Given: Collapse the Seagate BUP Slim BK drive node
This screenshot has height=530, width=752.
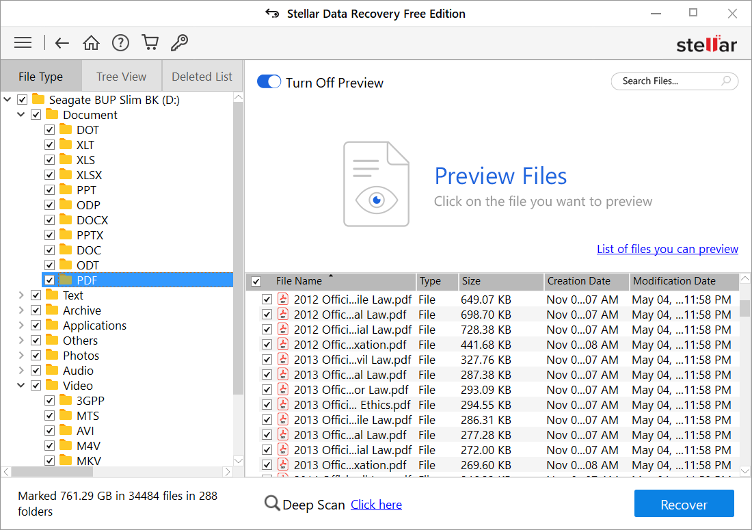Looking at the screenshot, I should (8, 100).
